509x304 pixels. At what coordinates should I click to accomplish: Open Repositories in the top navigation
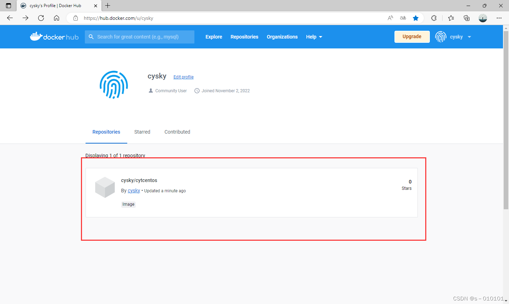coord(244,37)
